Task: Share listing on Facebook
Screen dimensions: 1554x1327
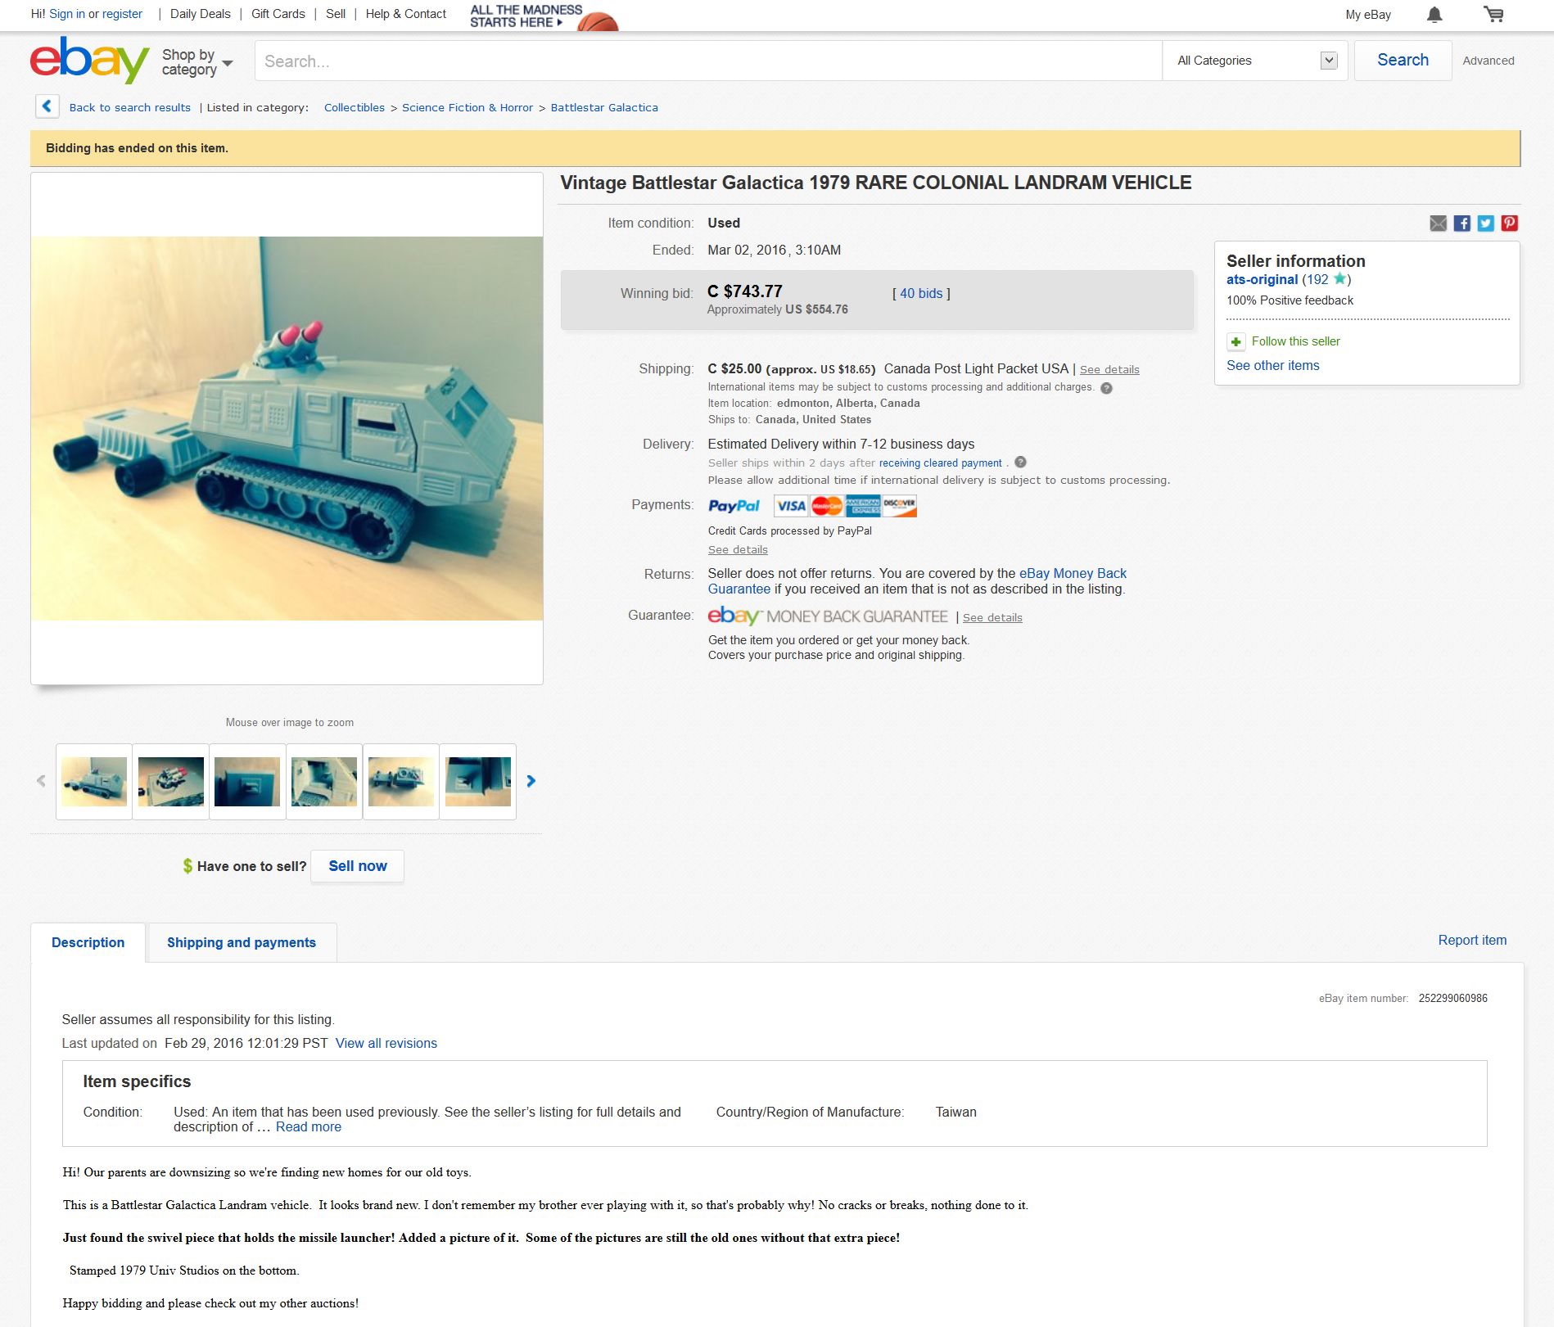Action: coord(1462,223)
